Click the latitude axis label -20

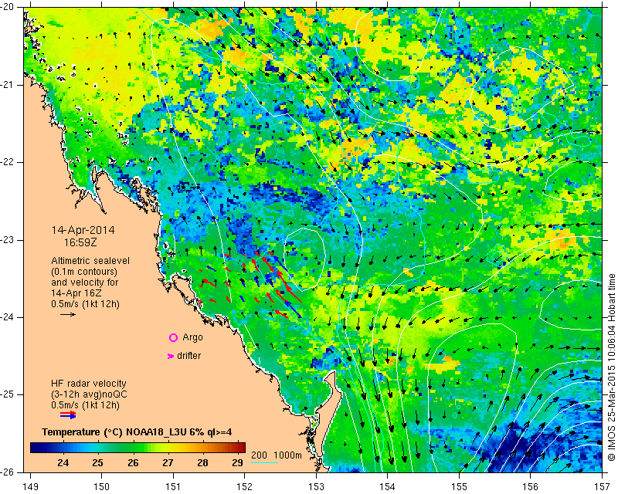[x=8, y=7]
